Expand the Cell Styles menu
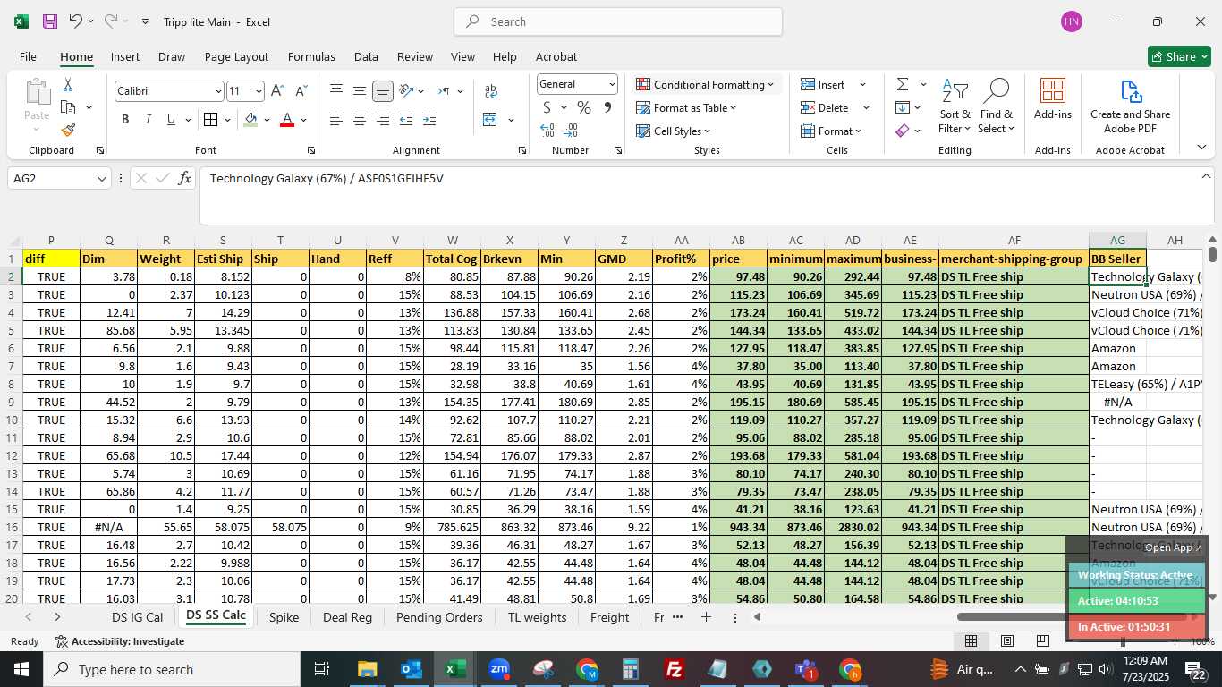1222x687 pixels. tap(674, 131)
